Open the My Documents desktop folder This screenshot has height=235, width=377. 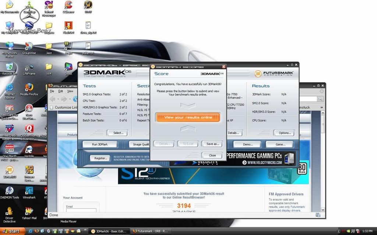click(10, 7)
